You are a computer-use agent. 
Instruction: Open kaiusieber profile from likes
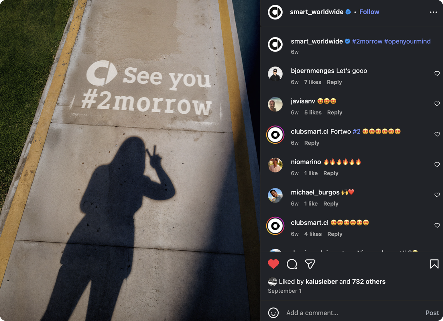tap(321, 281)
